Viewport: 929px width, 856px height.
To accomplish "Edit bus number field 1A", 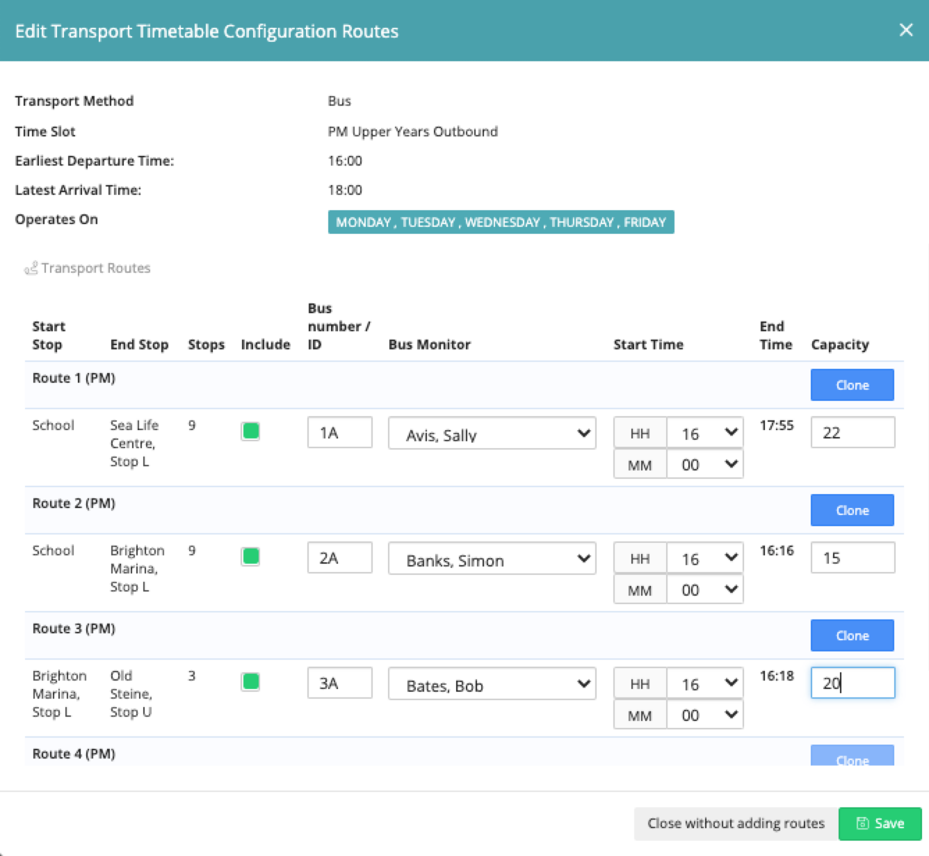I will [340, 432].
